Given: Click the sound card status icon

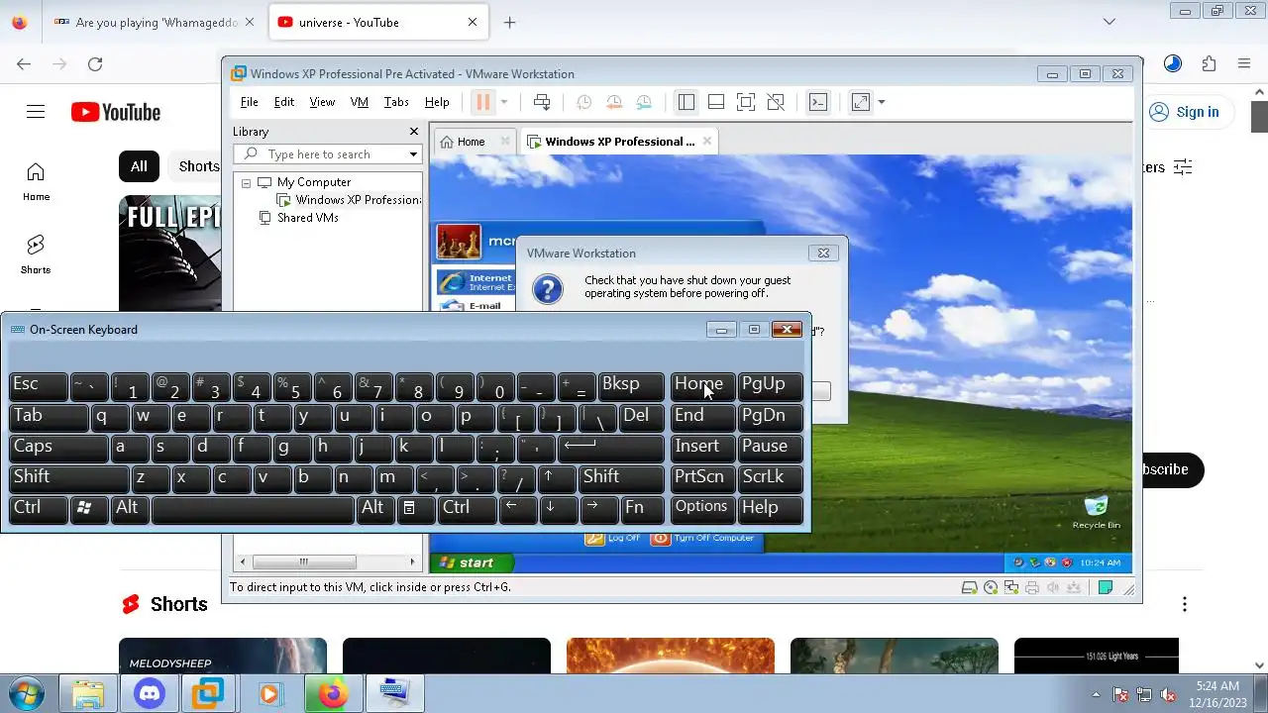Looking at the screenshot, I should [x=1053, y=587].
